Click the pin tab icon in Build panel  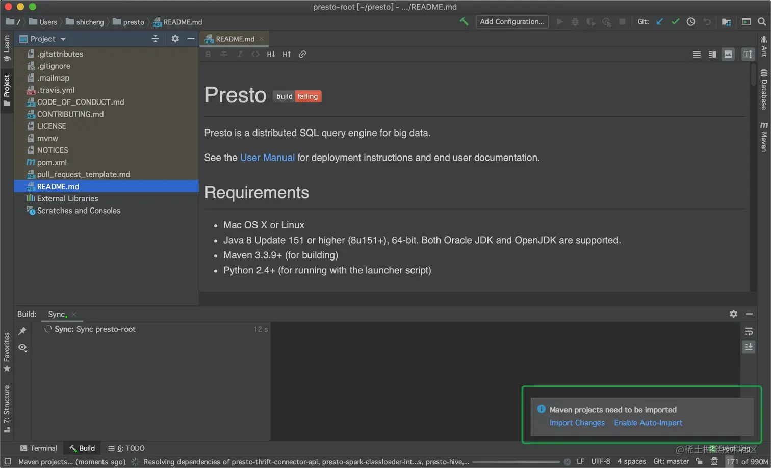(x=22, y=331)
